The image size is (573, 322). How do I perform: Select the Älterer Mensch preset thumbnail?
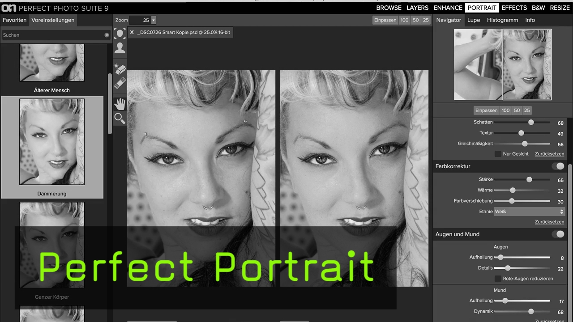pyautogui.click(x=52, y=63)
